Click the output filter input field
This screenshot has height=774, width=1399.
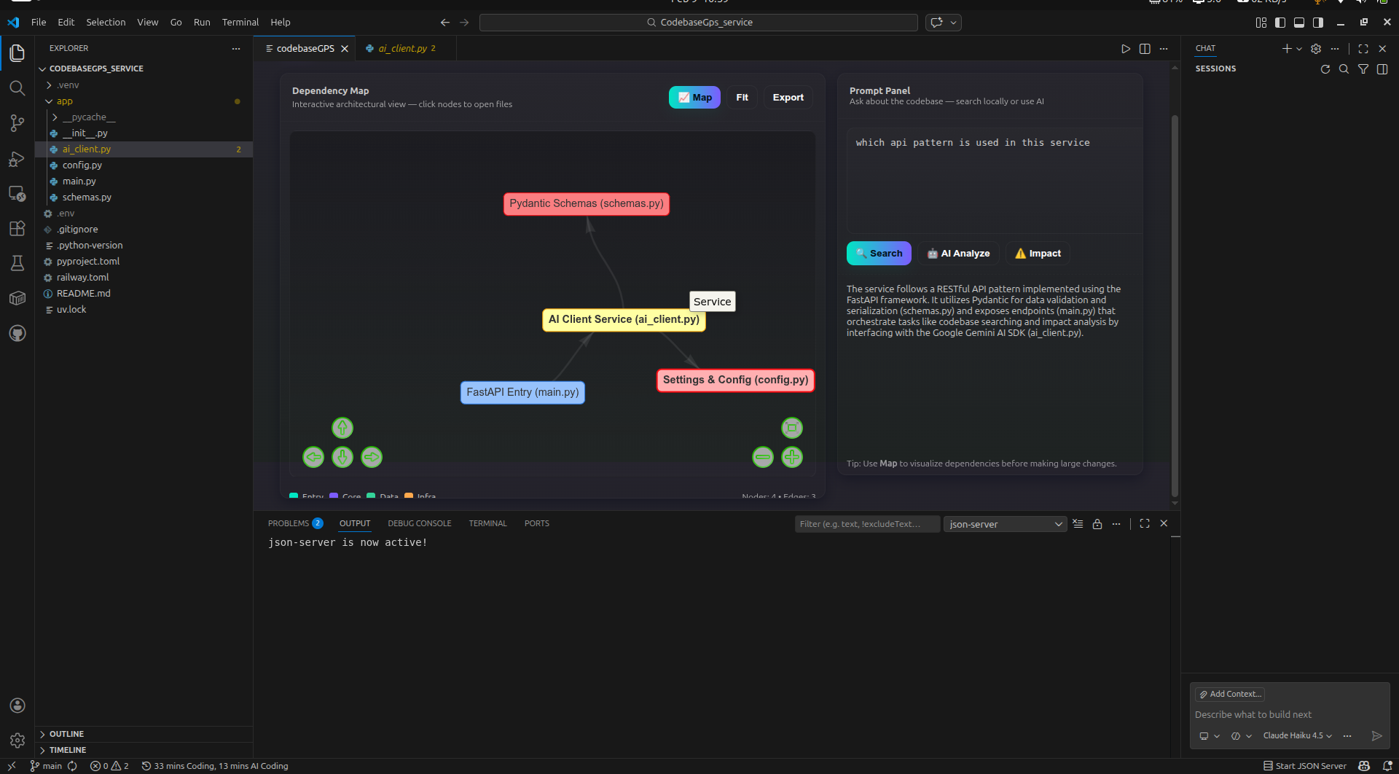pyautogui.click(x=867, y=524)
